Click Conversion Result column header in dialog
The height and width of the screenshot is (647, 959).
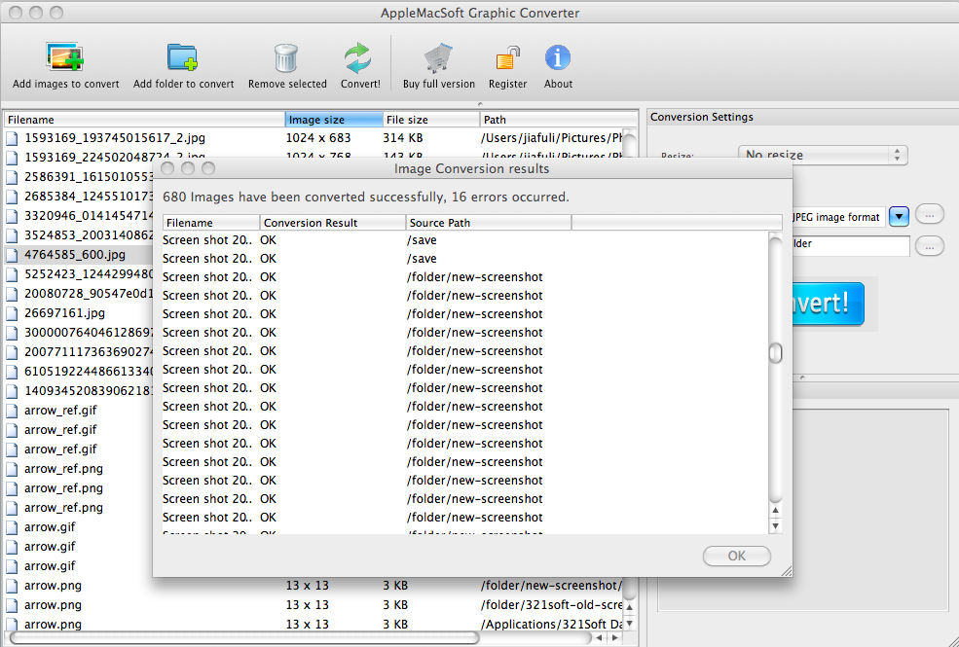pyautogui.click(x=333, y=223)
